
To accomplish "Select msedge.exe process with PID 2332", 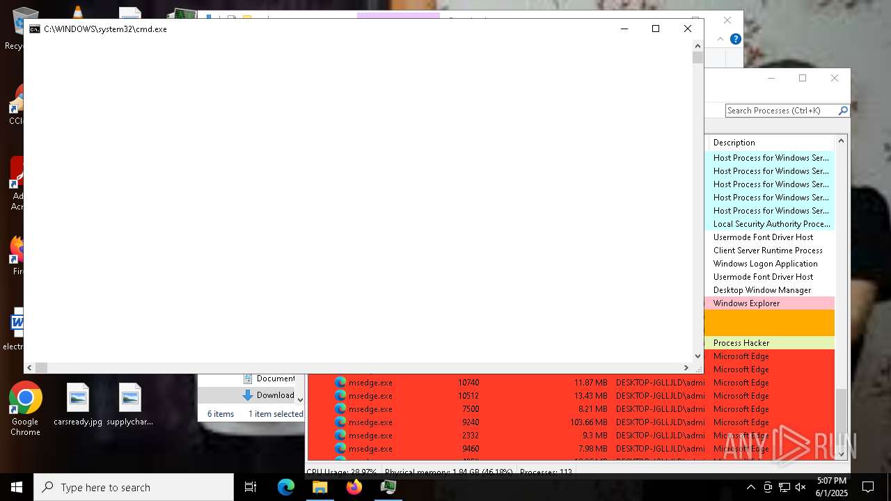I will coord(571,436).
